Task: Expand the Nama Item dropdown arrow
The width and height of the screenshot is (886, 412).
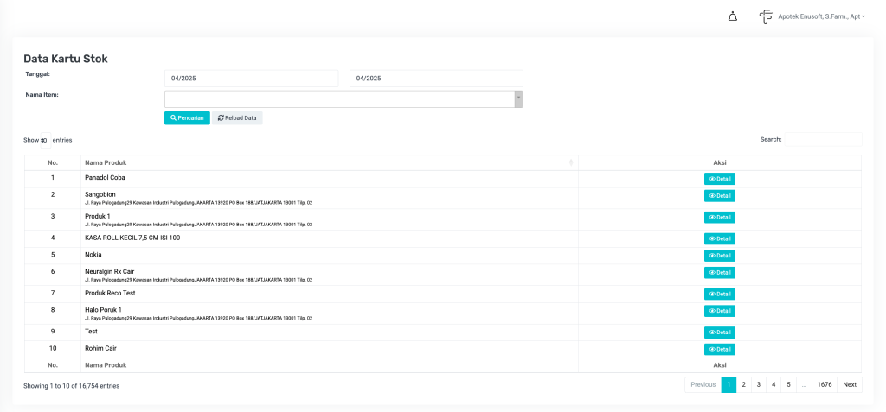Action: 518,98
